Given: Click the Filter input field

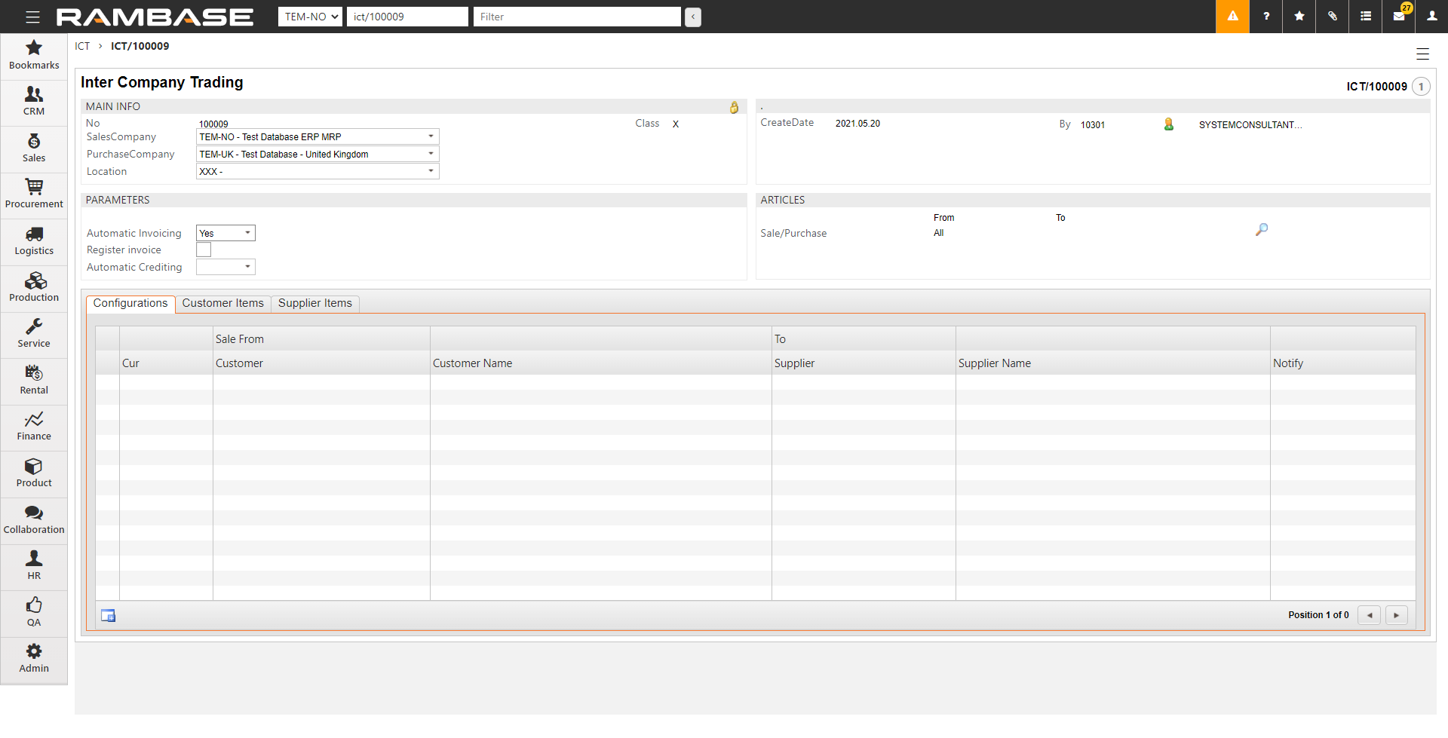Looking at the screenshot, I should pos(576,17).
